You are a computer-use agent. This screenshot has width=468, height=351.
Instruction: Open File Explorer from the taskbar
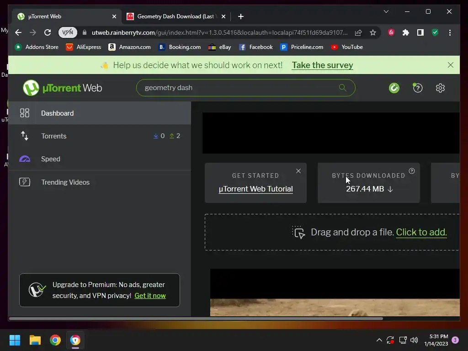(x=35, y=340)
